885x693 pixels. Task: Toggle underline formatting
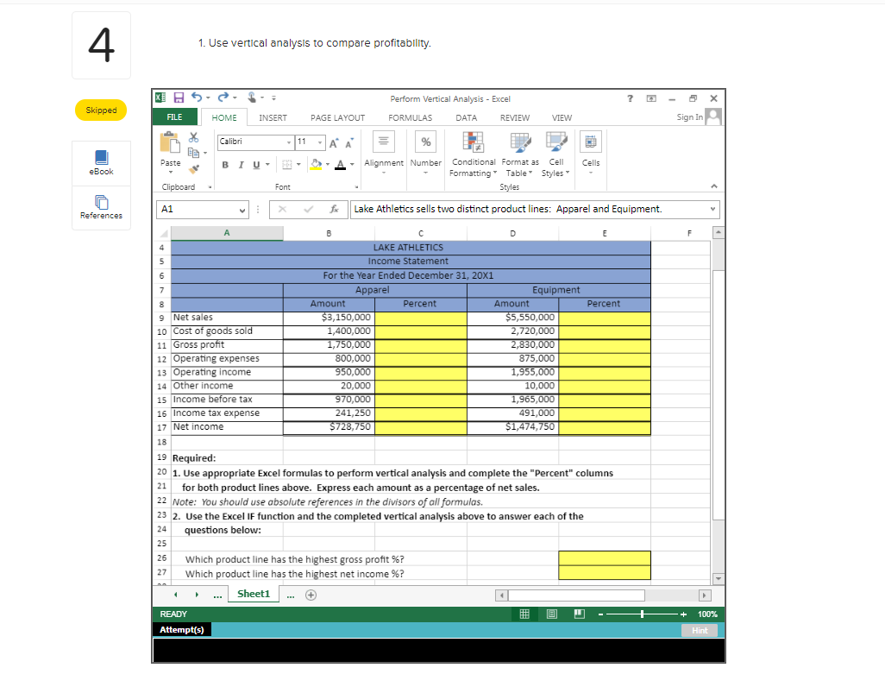point(255,164)
